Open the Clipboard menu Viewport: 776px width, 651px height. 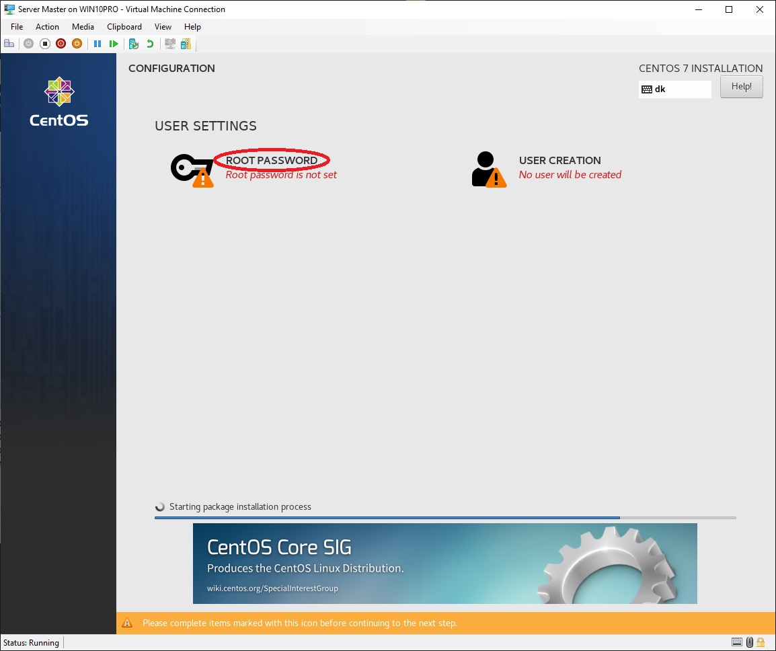pyautogui.click(x=124, y=27)
